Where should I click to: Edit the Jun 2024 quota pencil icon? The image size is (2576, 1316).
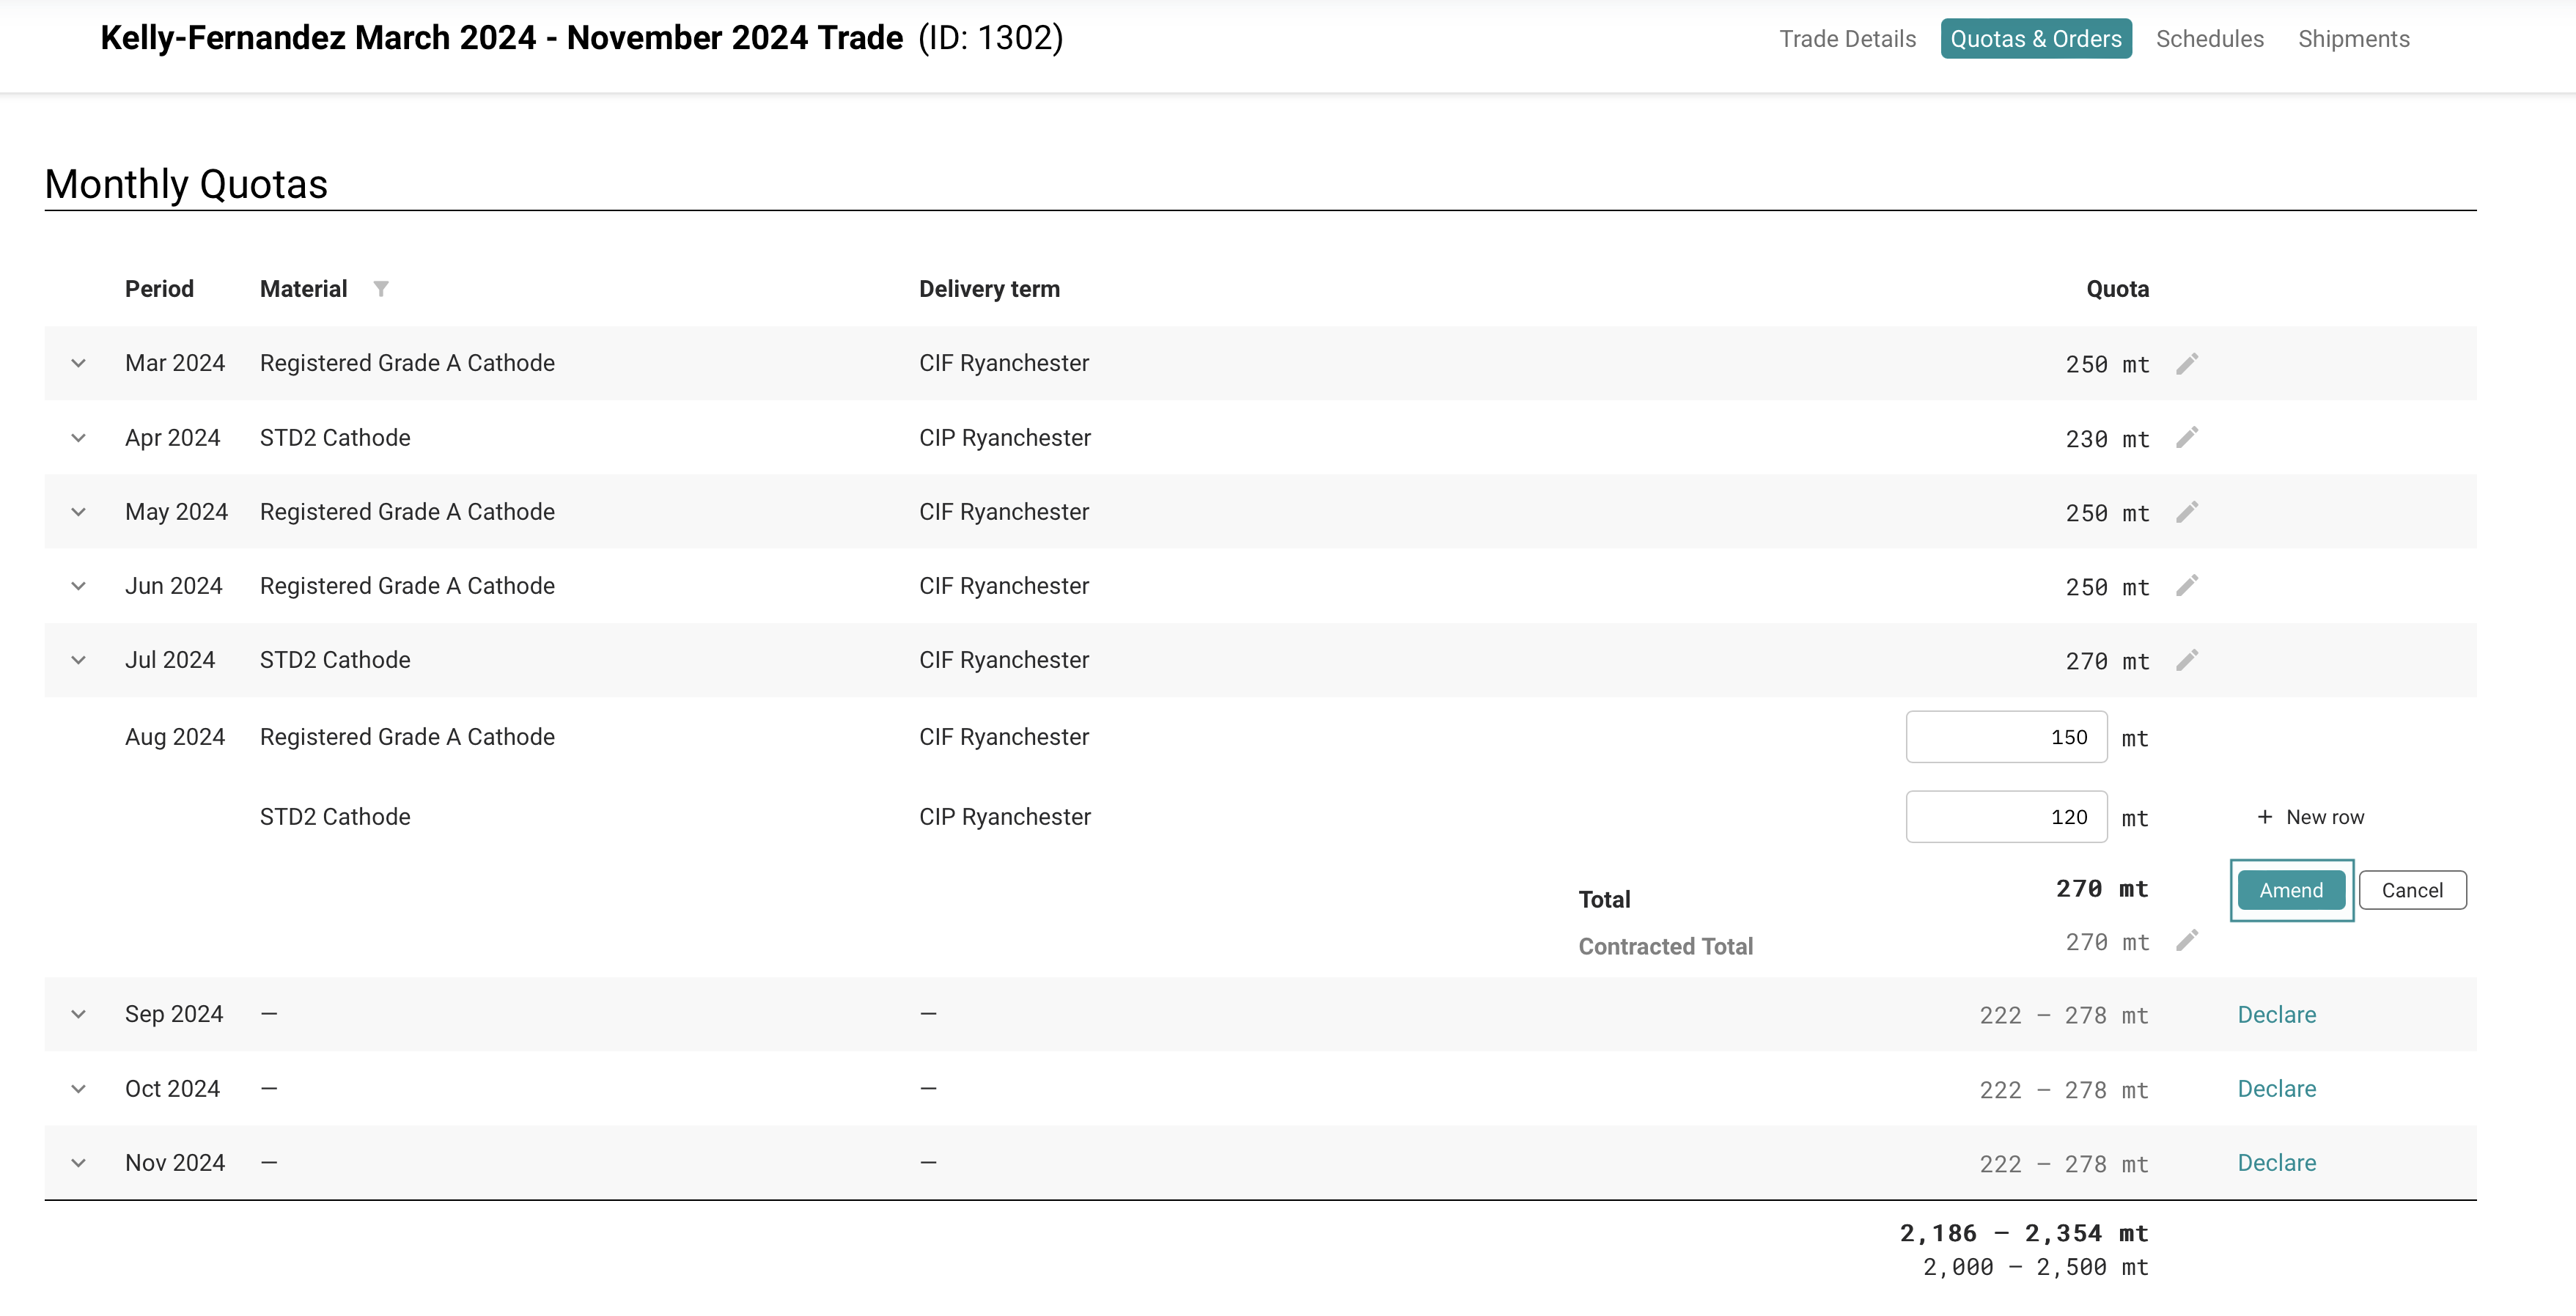pyautogui.click(x=2187, y=586)
